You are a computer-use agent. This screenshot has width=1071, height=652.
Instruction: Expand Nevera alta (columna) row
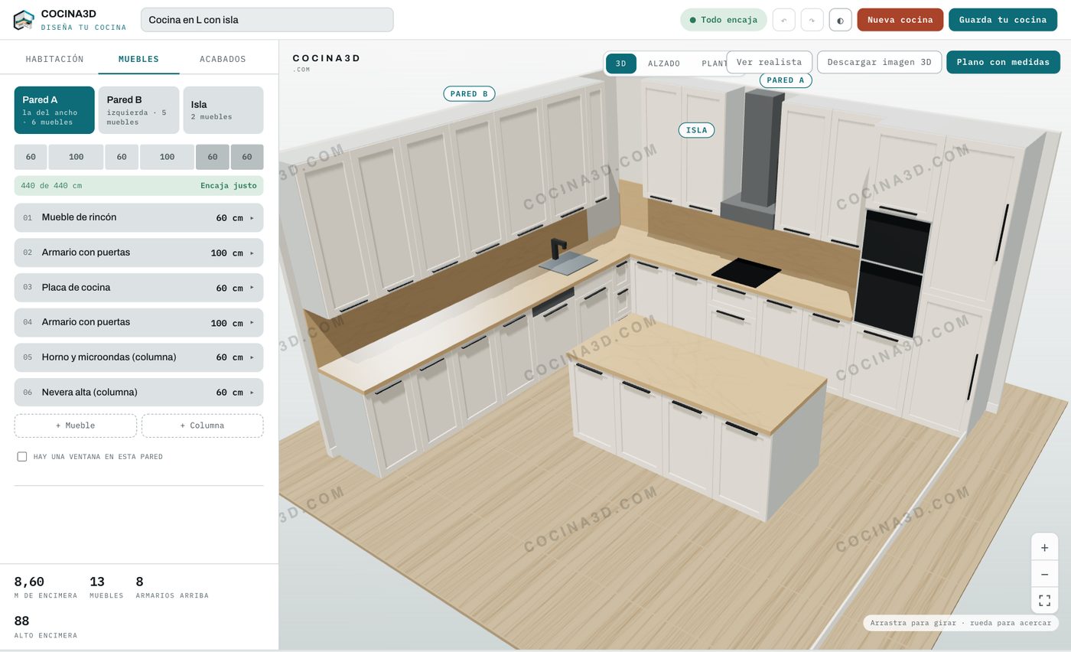click(x=138, y=392)
